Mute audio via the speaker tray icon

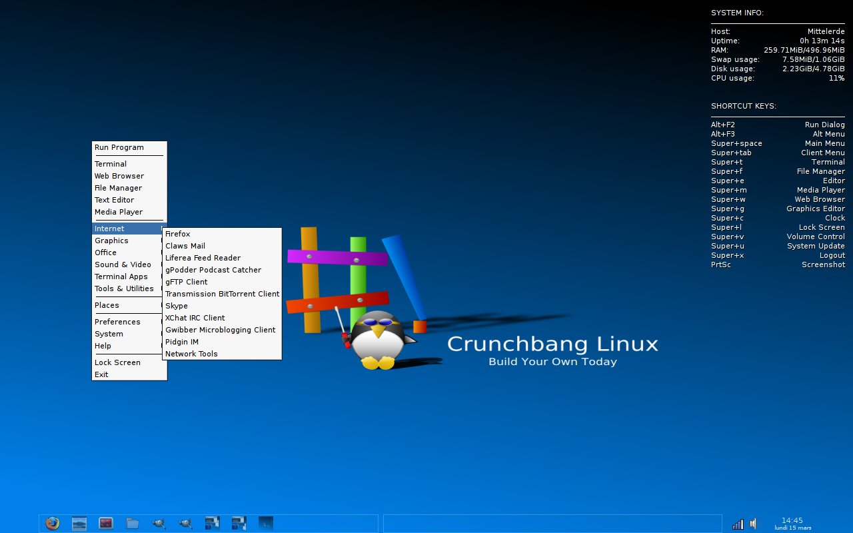(753, 522)
